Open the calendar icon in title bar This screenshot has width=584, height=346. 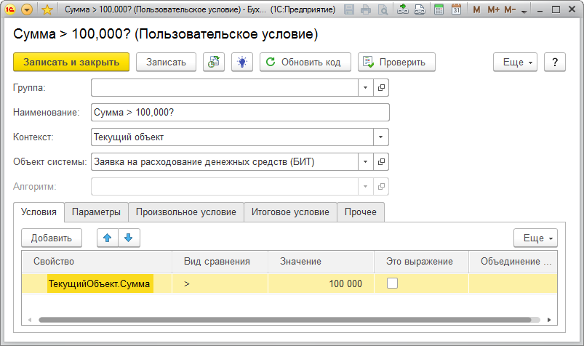[x=456, y=10]
